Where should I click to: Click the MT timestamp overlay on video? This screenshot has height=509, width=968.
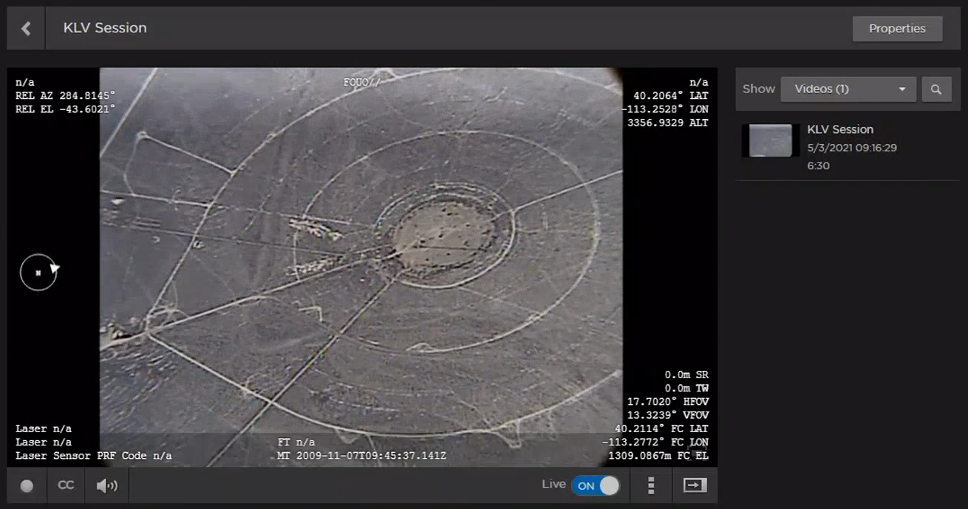[x=362, y=456]
